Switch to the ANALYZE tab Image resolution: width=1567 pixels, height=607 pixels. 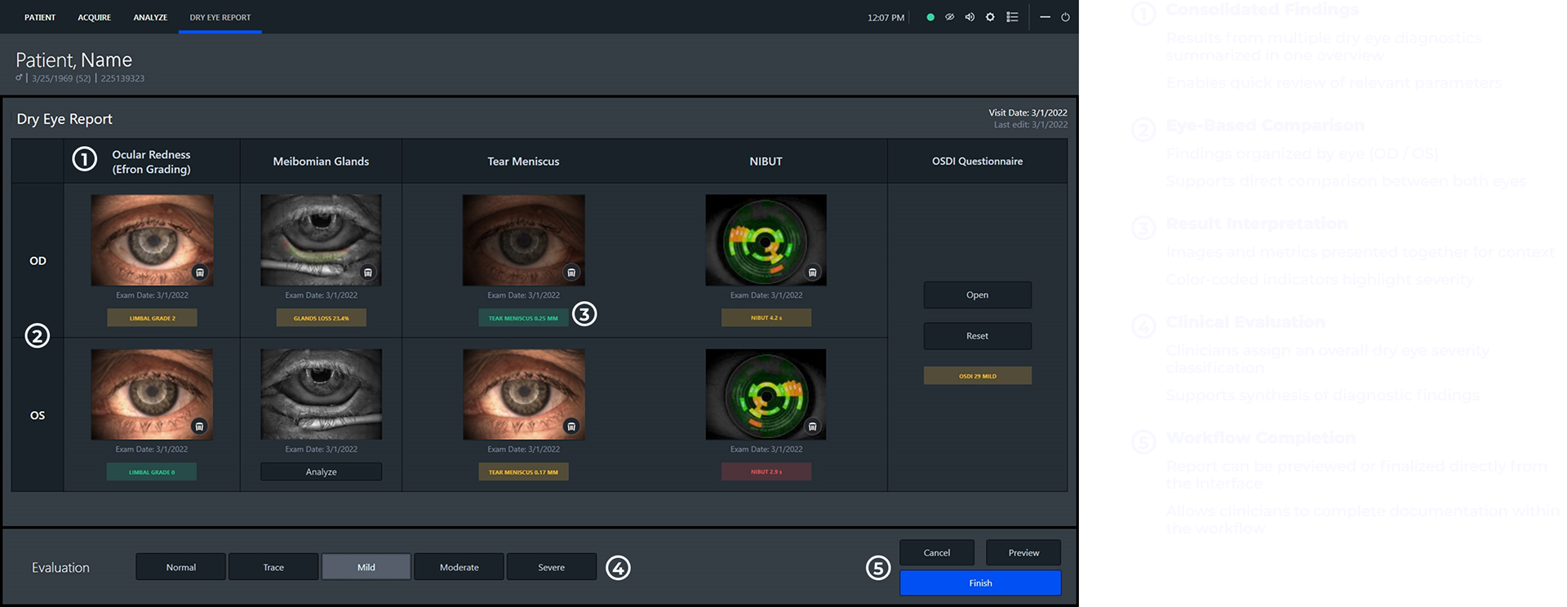(150, 17)
